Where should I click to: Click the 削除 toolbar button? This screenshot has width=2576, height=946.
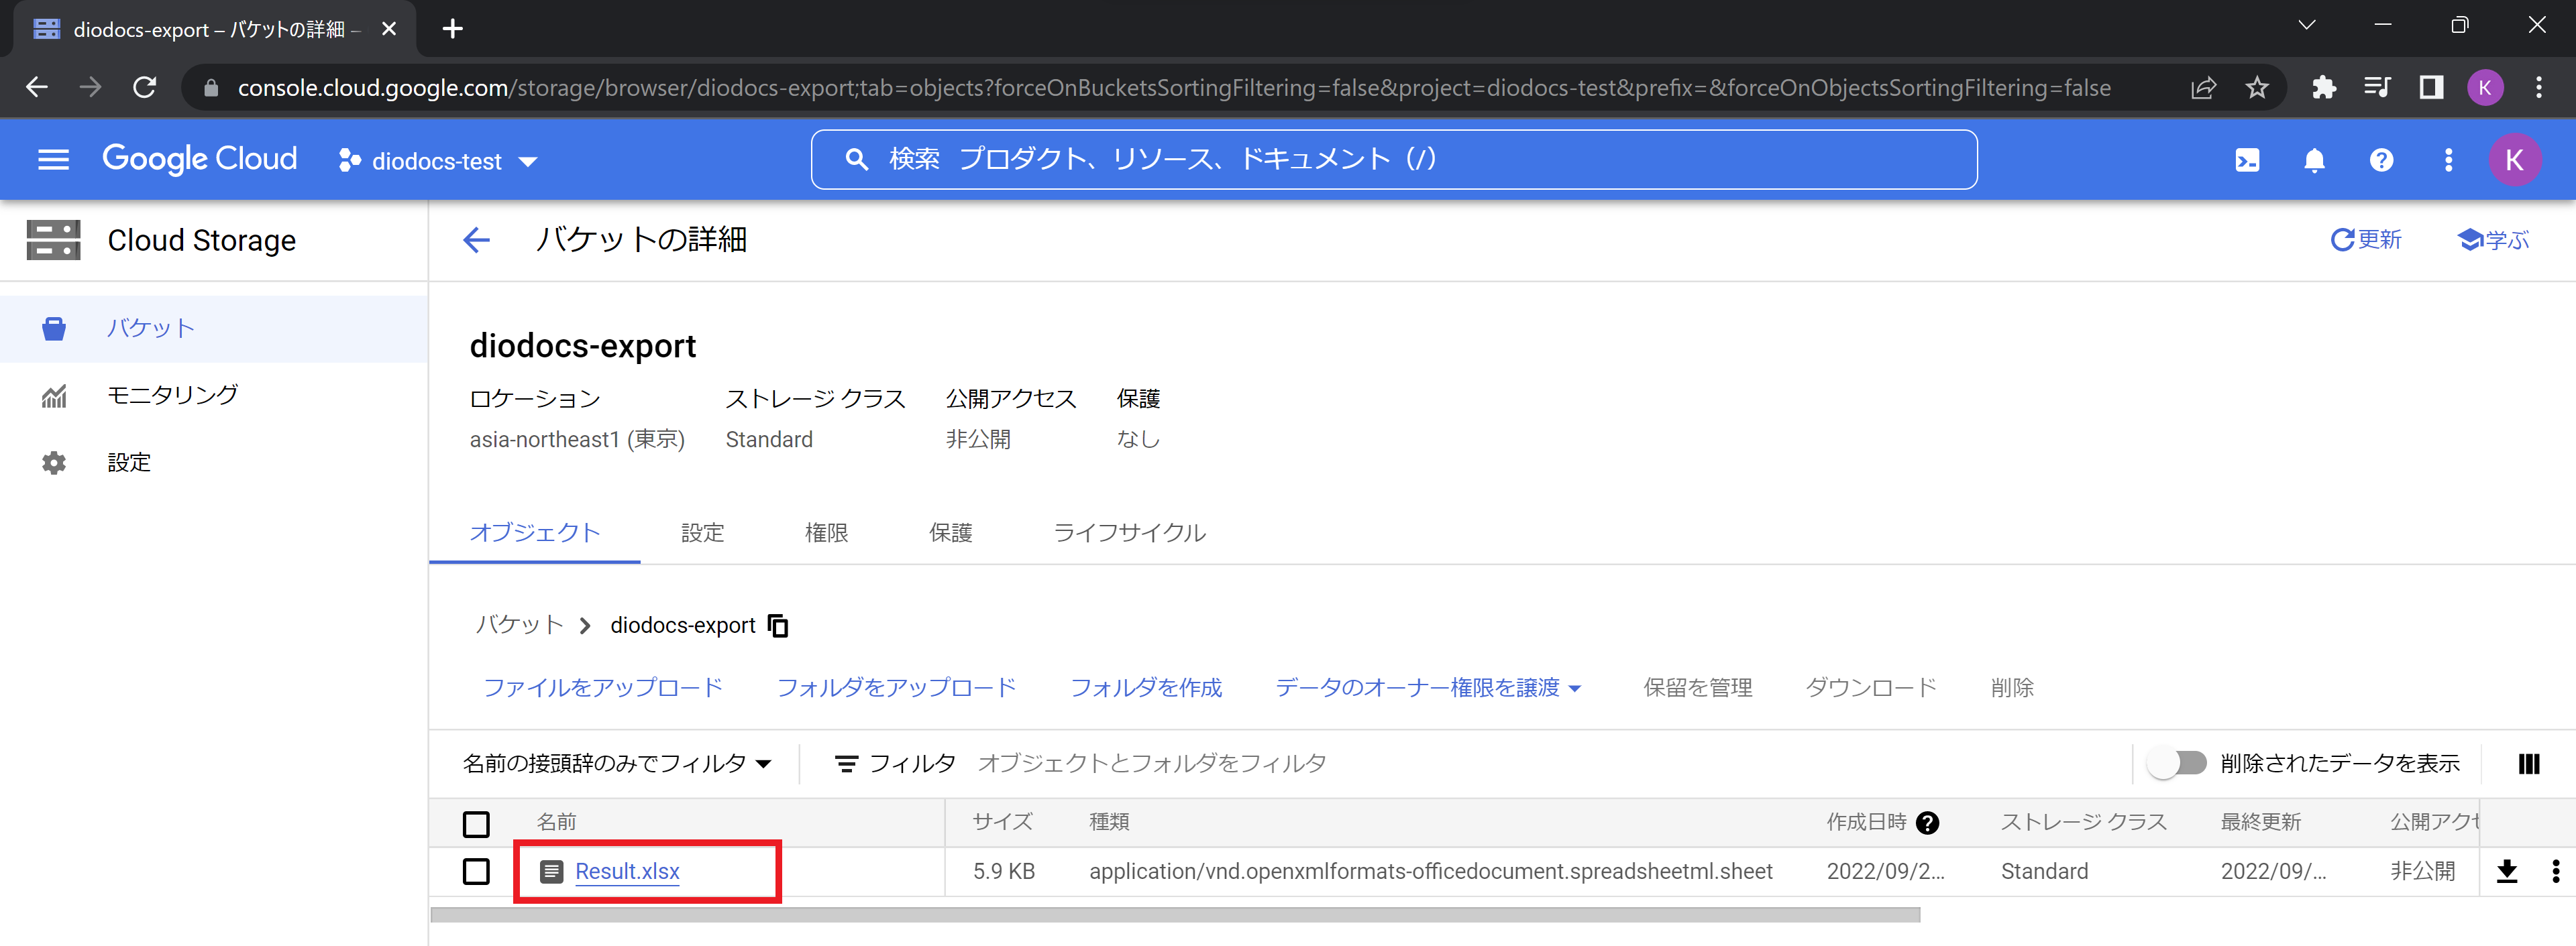2012,689
